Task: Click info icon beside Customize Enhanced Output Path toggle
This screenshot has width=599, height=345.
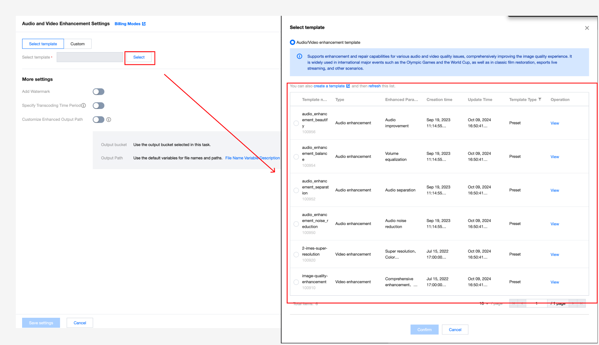Action: click(109, 120)
